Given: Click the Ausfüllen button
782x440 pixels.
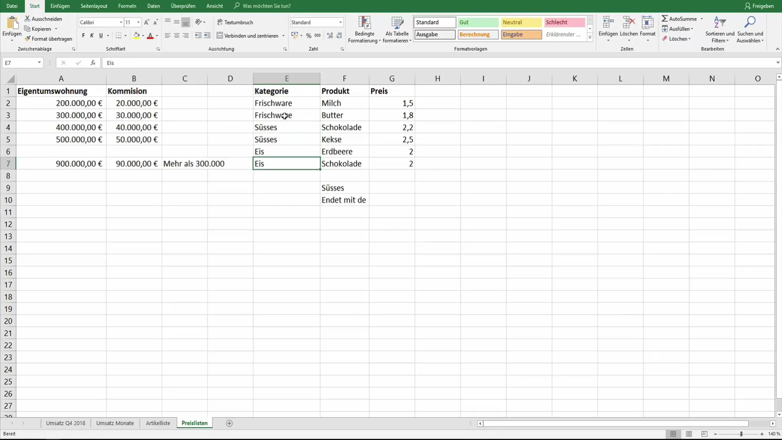Looking at the screenshot, I should click(x=677, y=29).
